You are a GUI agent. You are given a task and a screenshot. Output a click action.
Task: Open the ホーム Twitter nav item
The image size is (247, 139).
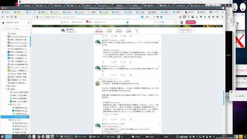point(64,22)
